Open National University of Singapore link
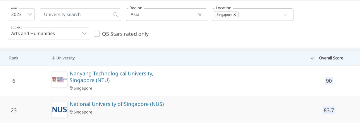 [x=117, y=104]
